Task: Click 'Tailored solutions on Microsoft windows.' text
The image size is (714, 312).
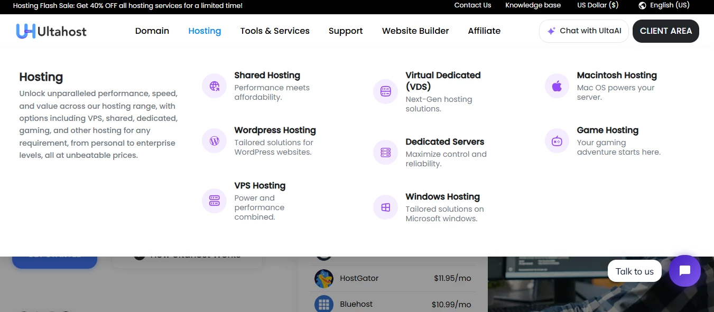Action: coord(444,214)
